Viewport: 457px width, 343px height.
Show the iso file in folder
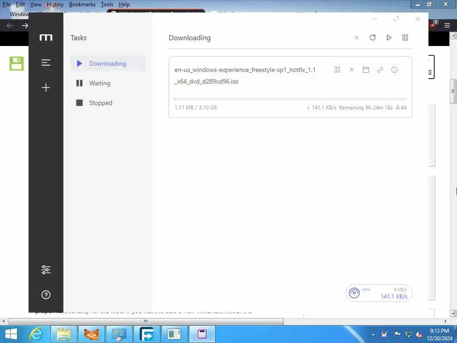(366, 70)
